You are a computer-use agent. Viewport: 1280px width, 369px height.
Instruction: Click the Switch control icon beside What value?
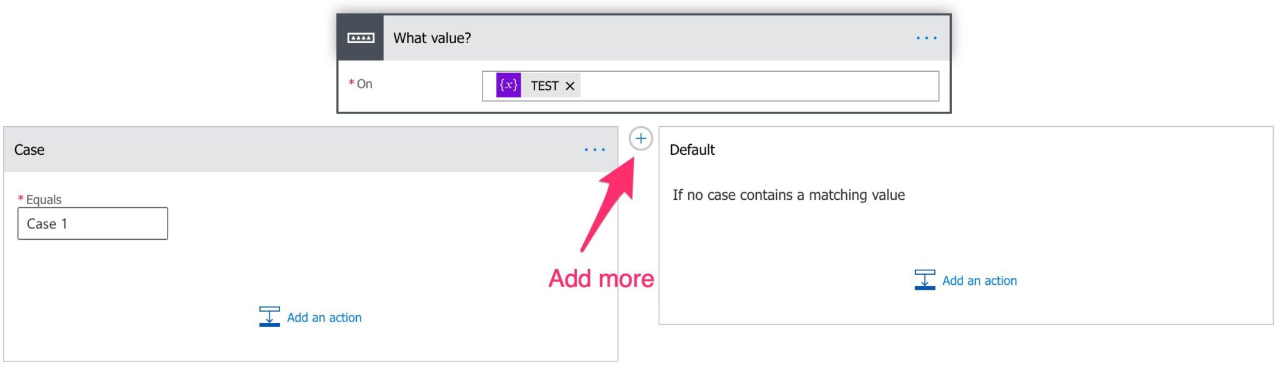tap(361, 38)
